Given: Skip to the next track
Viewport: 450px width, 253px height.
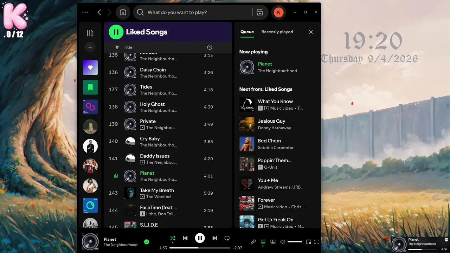Looking at the screenshot, I should 214,238.
